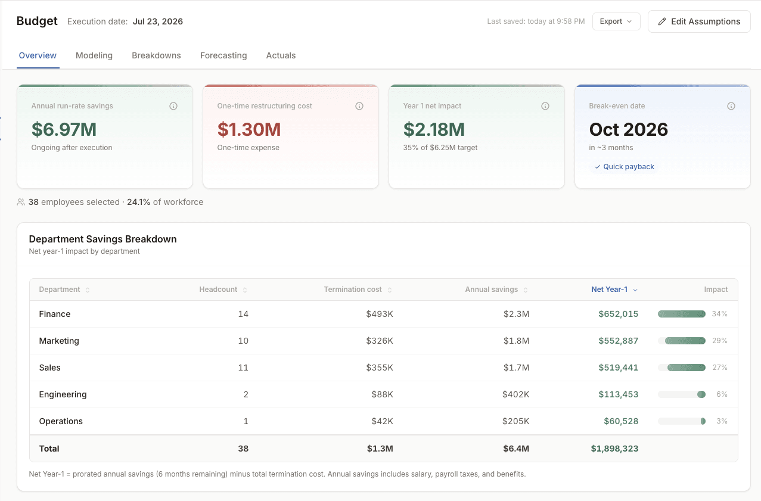Click the 35% of $6.25M target text
Image resolution: width=761 pixels, height=501 pixels.
tap(440, 148)
